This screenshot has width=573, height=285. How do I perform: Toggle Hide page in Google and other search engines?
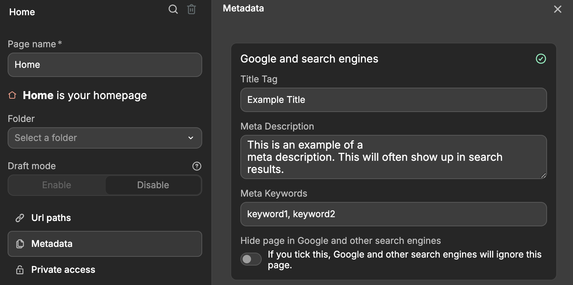pyautogui.click(x=251, y=259)
